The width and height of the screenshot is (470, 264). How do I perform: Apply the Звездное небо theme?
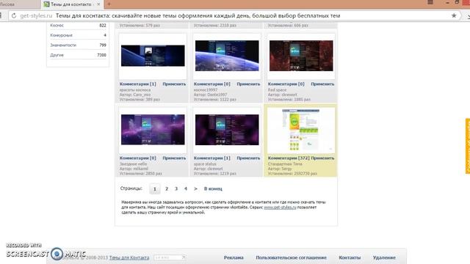[174, 158]
